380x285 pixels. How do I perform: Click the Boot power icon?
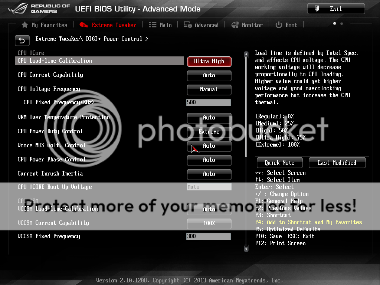tap(279, 25)
